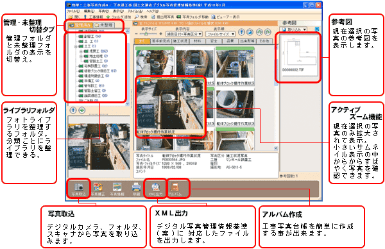The height and width of the screenshot is (249, 385).
Task: Switch to the 未整理 tab
Action: point(104,25)
